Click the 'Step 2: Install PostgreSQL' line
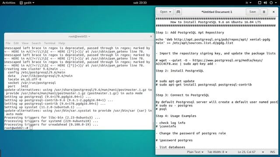Screen dimensions: 280x157 pyautogui.click(x=180, y=71)
